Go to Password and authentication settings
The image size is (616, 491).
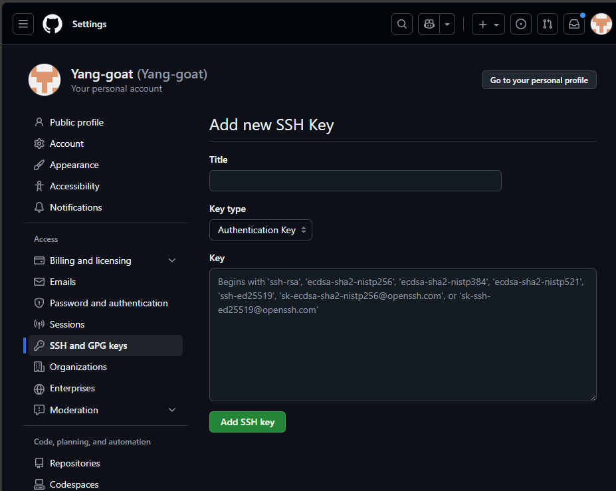point(108,303)
